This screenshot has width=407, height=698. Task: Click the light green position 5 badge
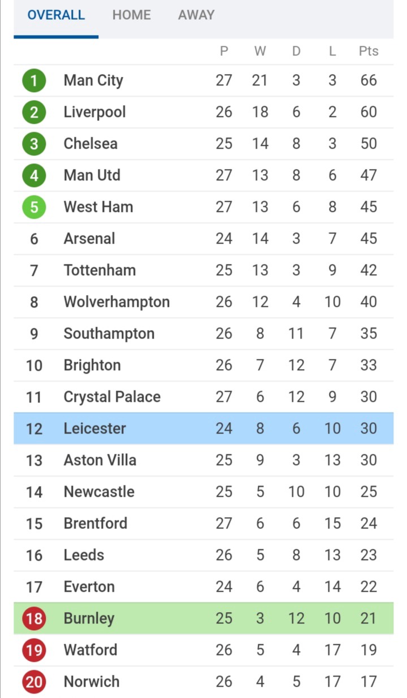[34, 207]
